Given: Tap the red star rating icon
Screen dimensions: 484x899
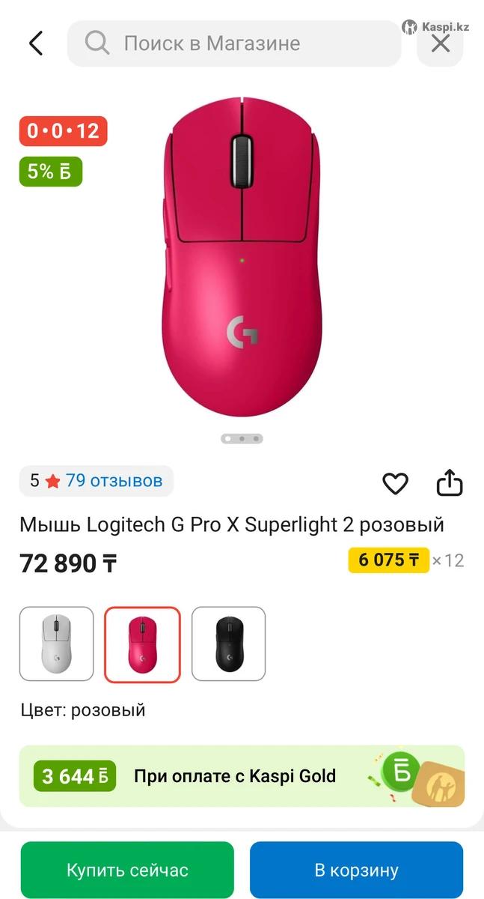Looking at the screenshot, I should (x=52, y=482).
